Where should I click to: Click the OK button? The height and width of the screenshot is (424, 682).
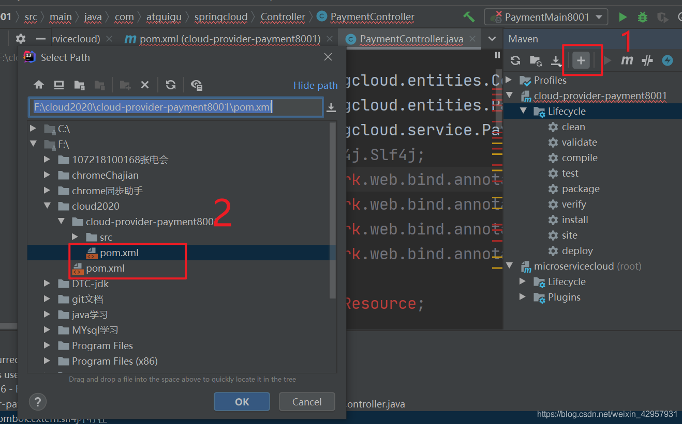[242, 402]
